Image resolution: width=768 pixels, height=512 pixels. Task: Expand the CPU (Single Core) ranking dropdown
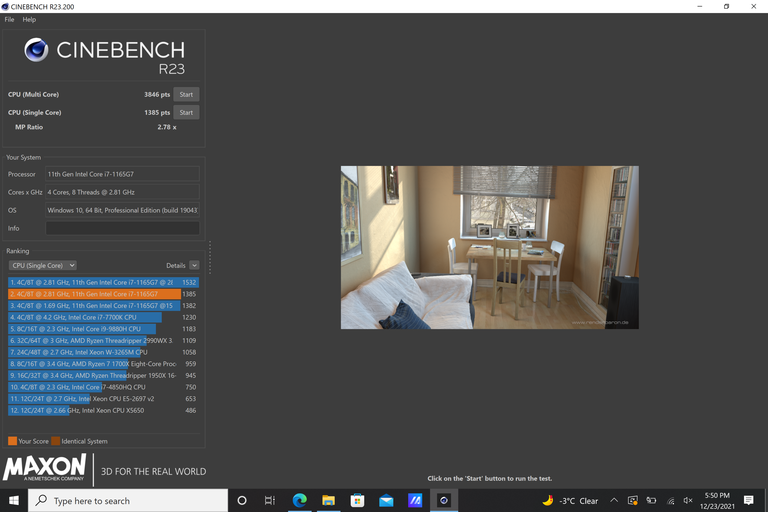[x=43, y=265]
